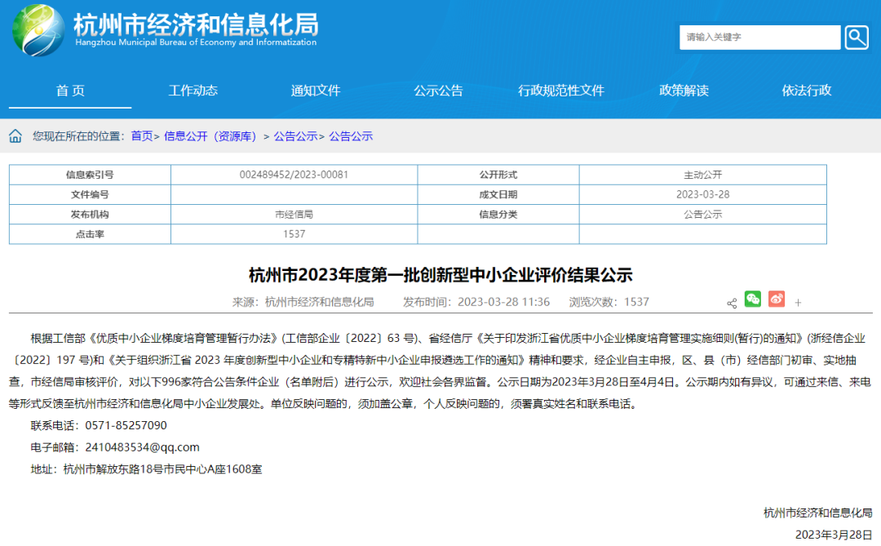Focus the keyword search input field
Viewport: 881px width, 546px height.
[x=759, y=37]
